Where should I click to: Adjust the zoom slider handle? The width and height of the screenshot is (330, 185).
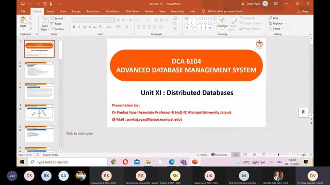(x=278, y=155)
